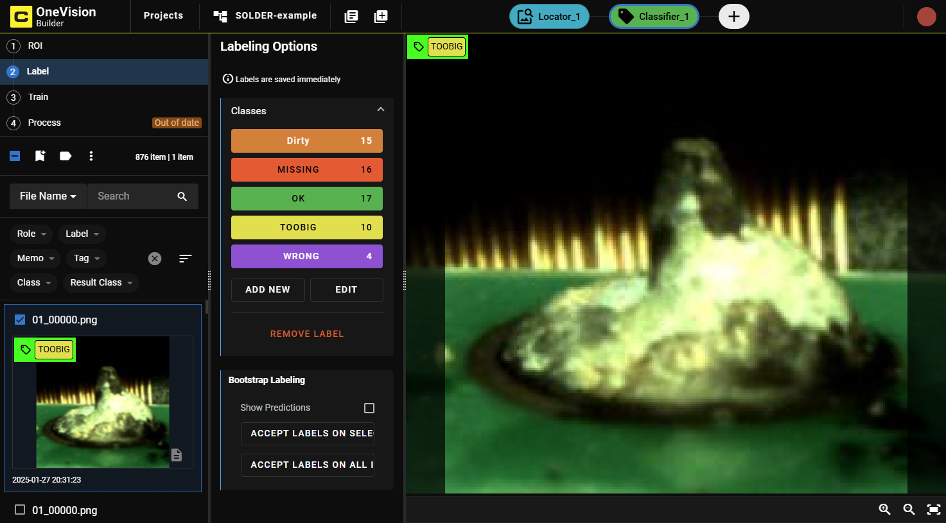Open the three-dot more options menu
This screenshot has height=523, width=946.
click(x=91, y=156)
